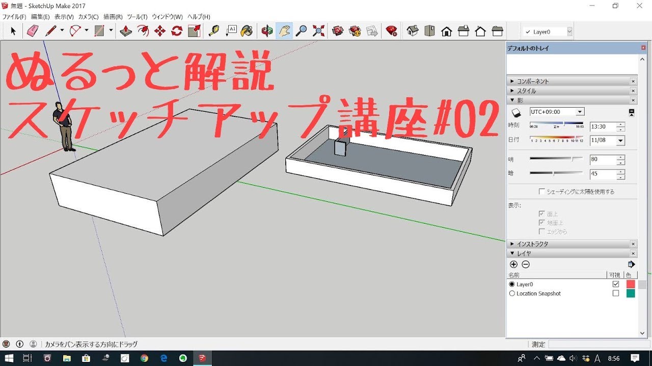Image resolution: width=652 pixels, height=366 pixels.
Task: Open the ツール(T) menu
Action: pyautogui.click(x=137, y=17)
